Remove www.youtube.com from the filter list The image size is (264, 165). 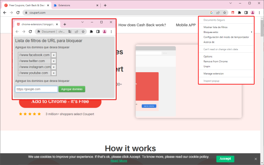click(54, 73)
